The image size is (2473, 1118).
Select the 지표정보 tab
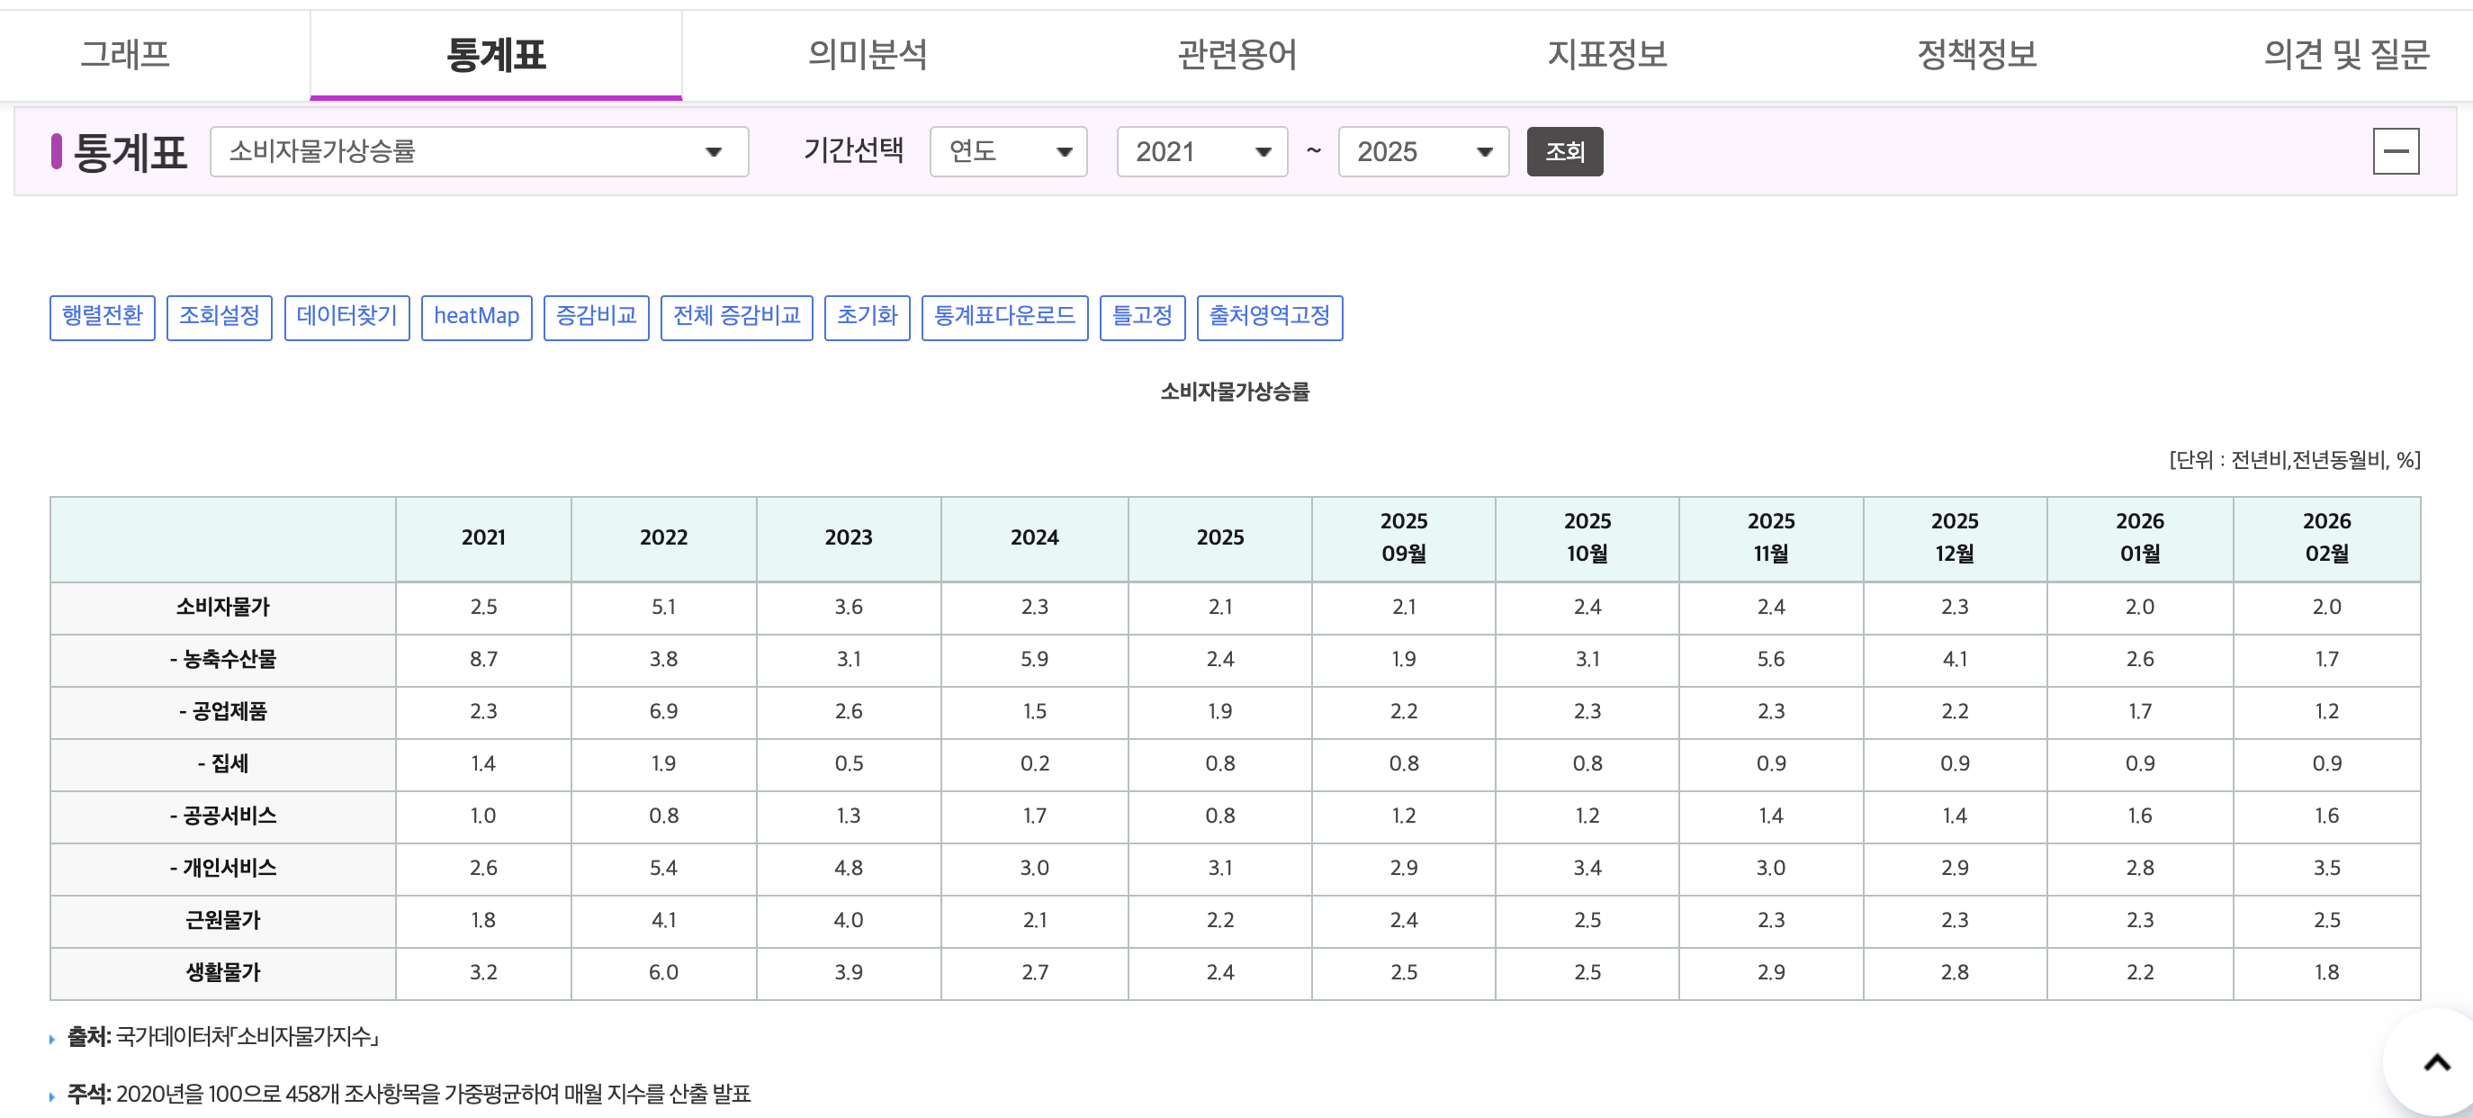(x=1607, y=54)
